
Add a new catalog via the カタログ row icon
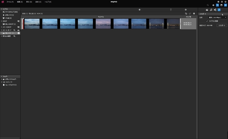coord(18,21)
